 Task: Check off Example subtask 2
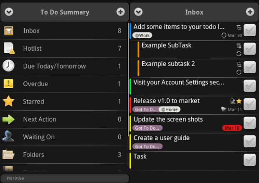pyautogui.click(x=249, y=67)
